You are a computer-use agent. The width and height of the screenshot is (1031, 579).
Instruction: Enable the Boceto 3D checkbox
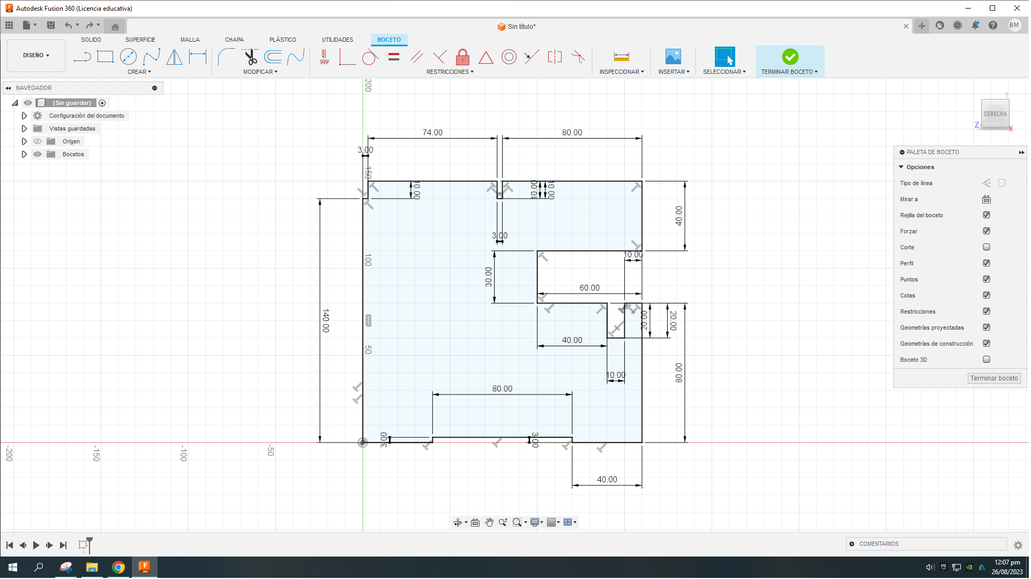coord(987,360)
